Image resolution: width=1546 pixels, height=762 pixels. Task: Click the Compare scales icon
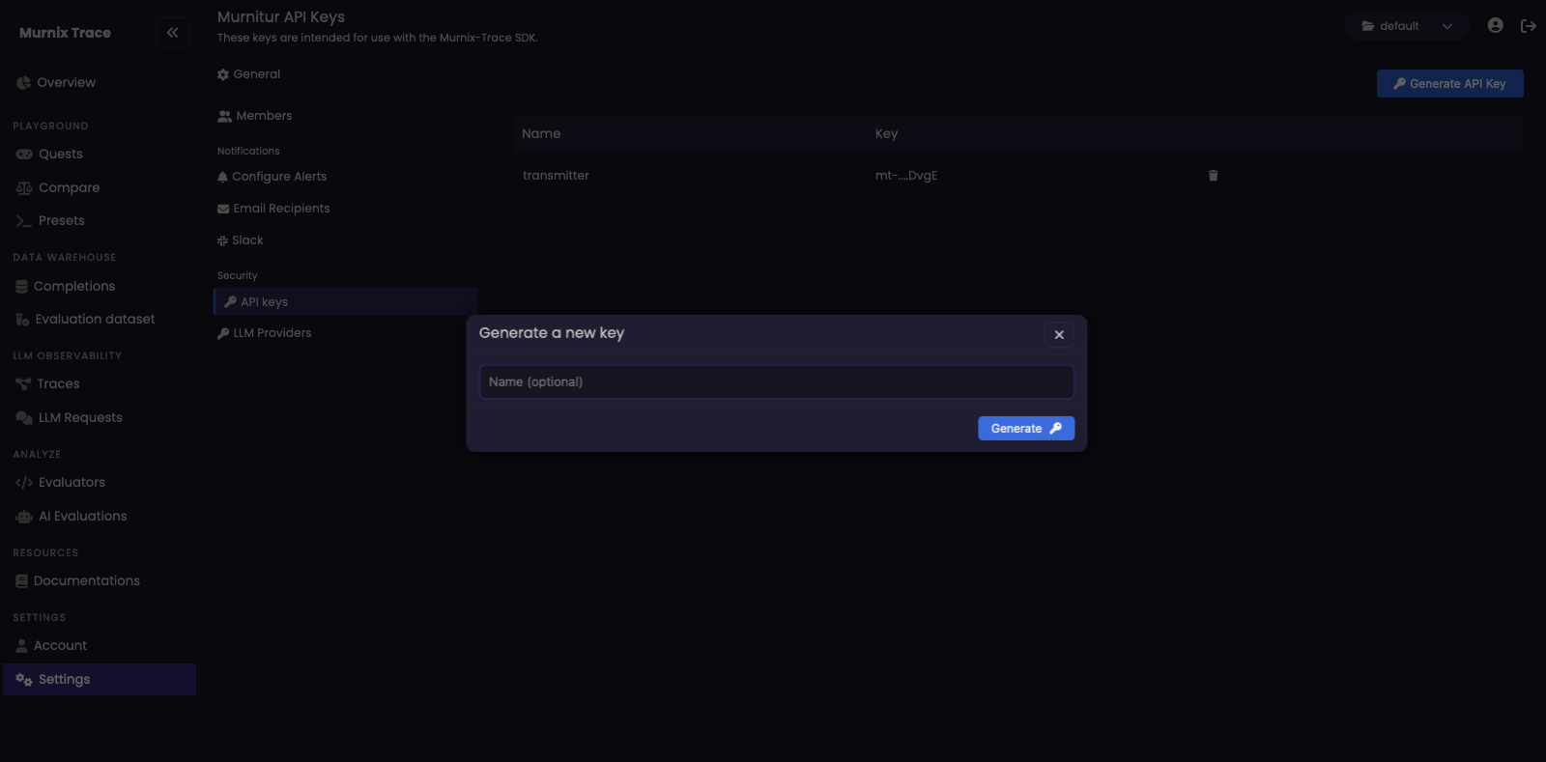point(24,188)
